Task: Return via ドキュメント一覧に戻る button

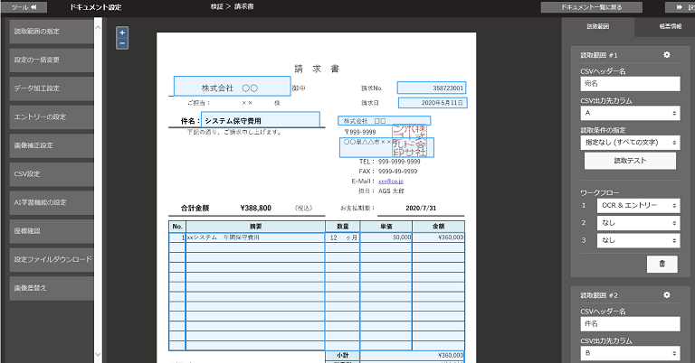Action: click(x=596, y=7)
